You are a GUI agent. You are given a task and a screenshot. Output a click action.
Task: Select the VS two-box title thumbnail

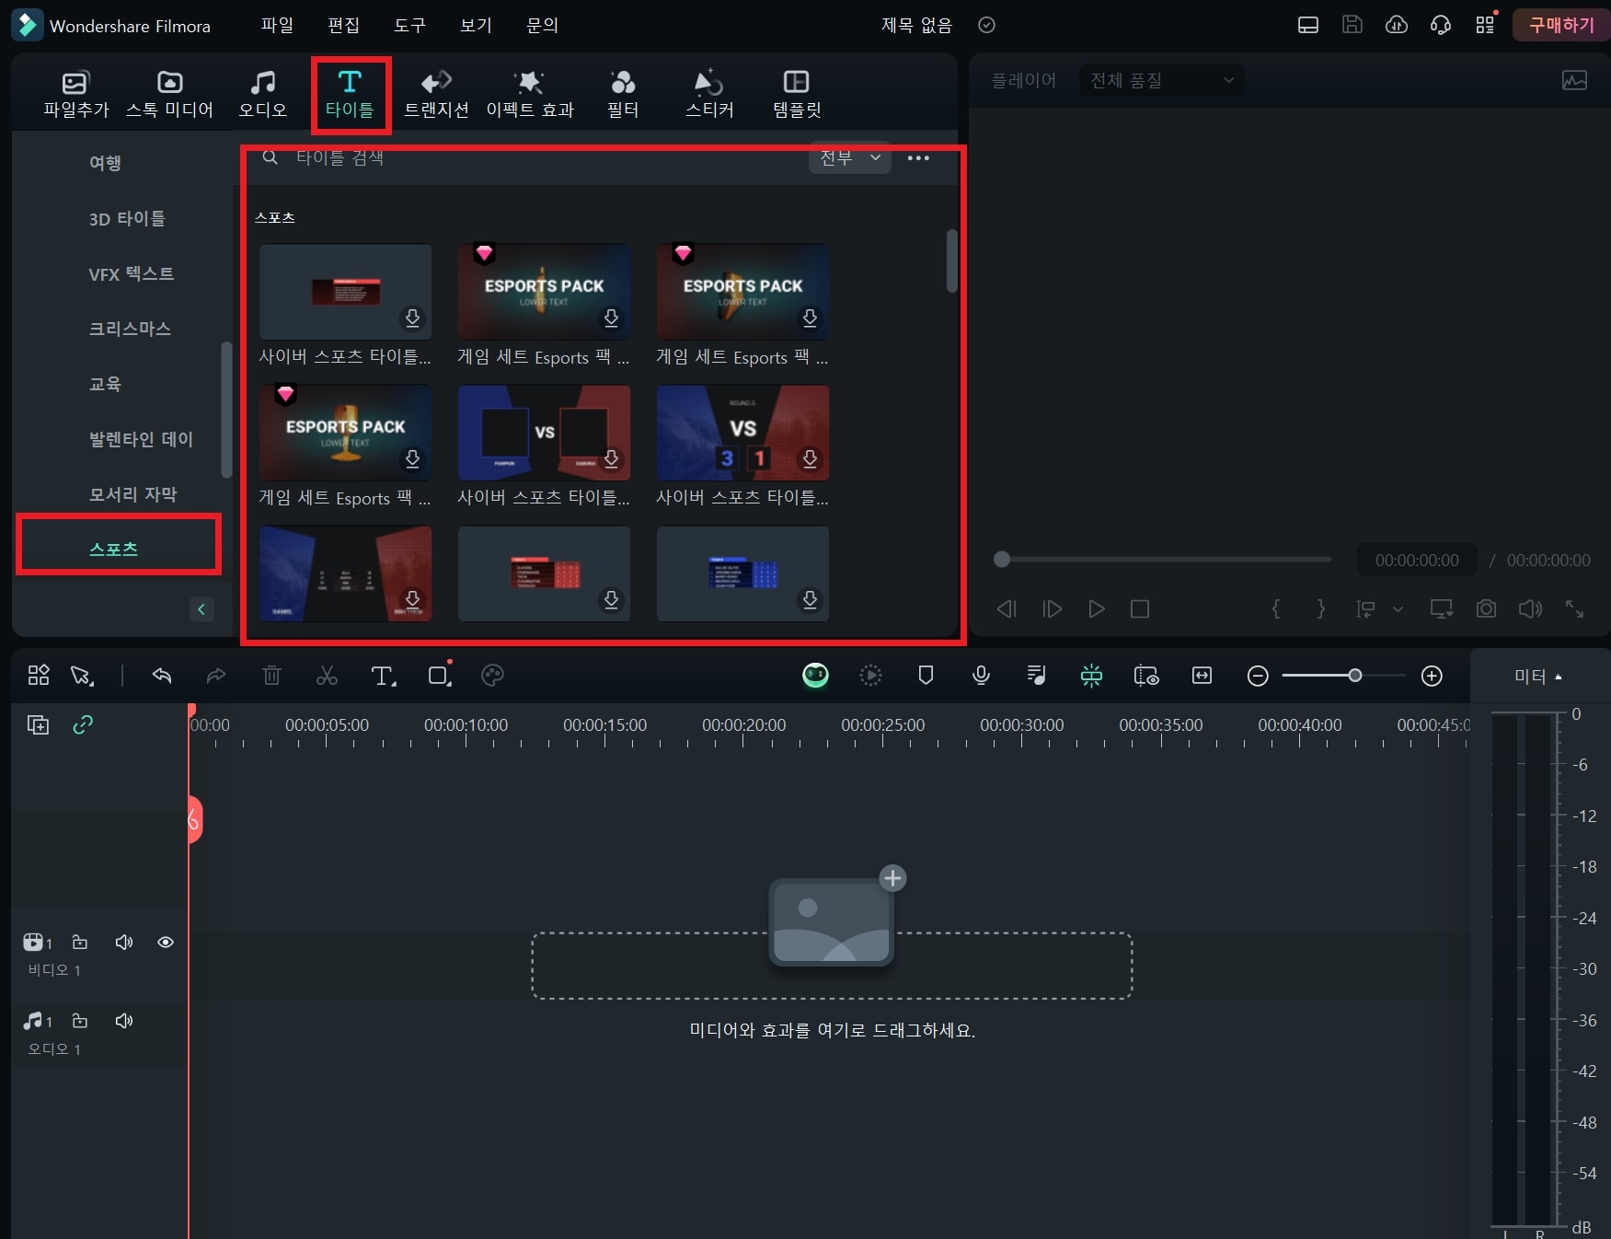point(544,433)
